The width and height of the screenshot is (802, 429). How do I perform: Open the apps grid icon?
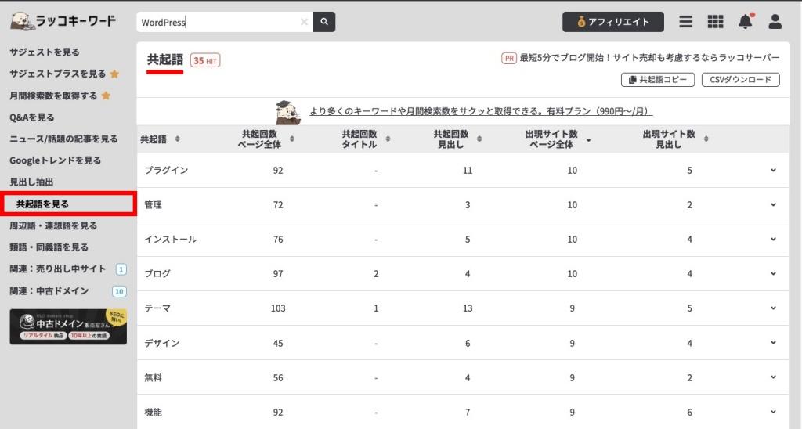[715, 22]
